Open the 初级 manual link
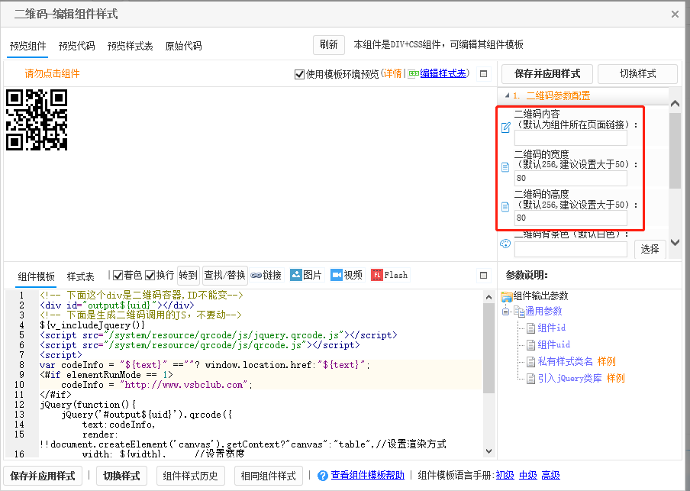The image size is (690, 491). pyautogui.click(x=505, y=475)
